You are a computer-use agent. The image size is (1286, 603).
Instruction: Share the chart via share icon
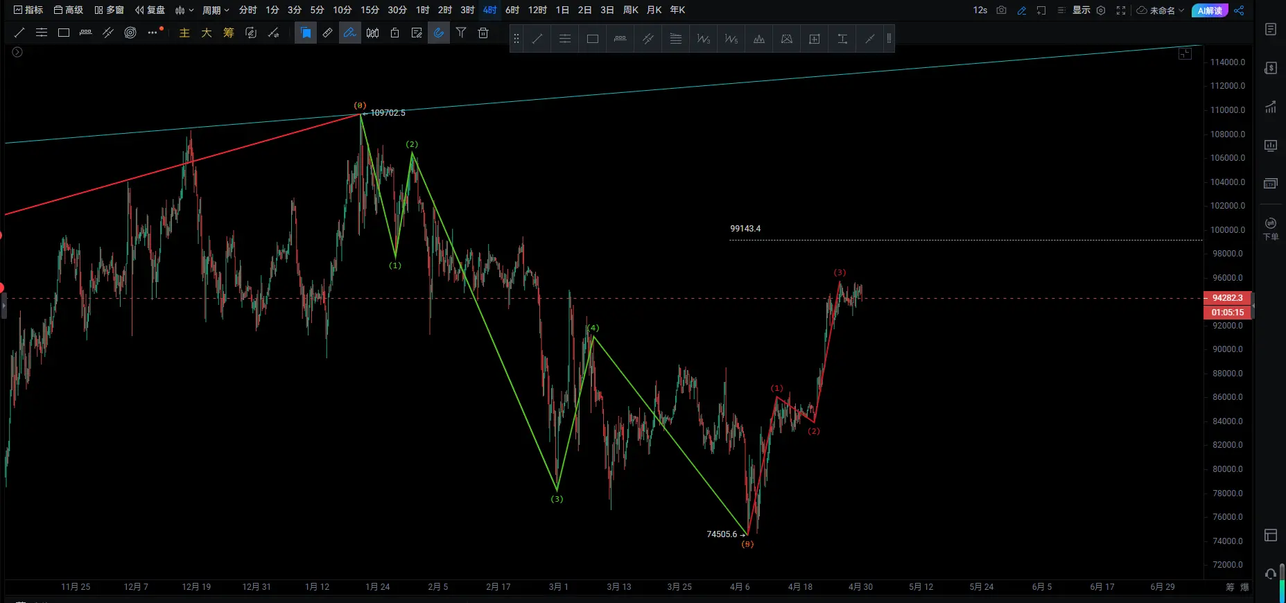pyautogui.click(x=1239, y=10)
